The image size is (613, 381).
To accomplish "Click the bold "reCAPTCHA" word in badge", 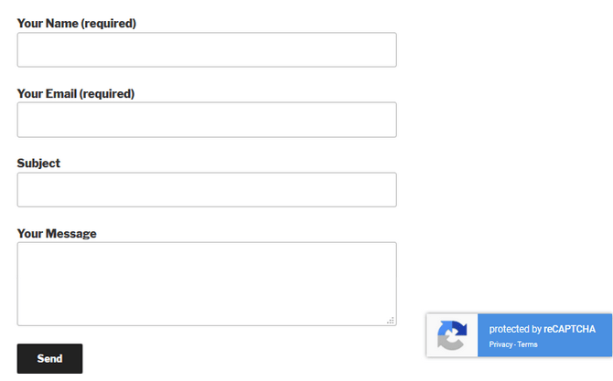I will coord(570,329).
